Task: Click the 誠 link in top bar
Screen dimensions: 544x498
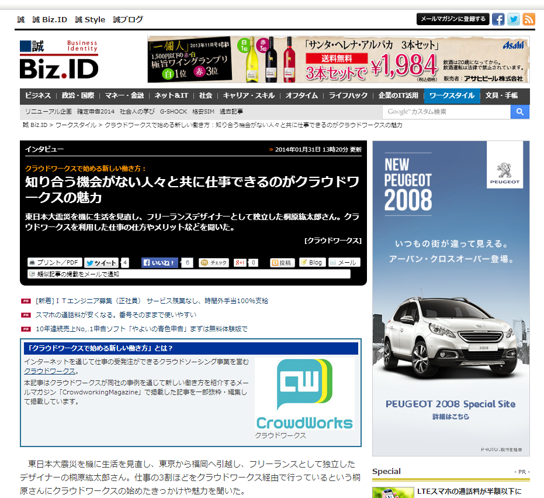Action: click(21, 20)
